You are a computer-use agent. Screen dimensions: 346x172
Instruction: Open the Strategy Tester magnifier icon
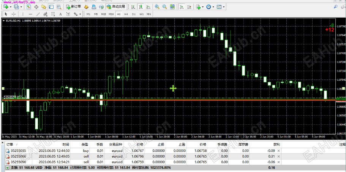[x=59, y=7]
